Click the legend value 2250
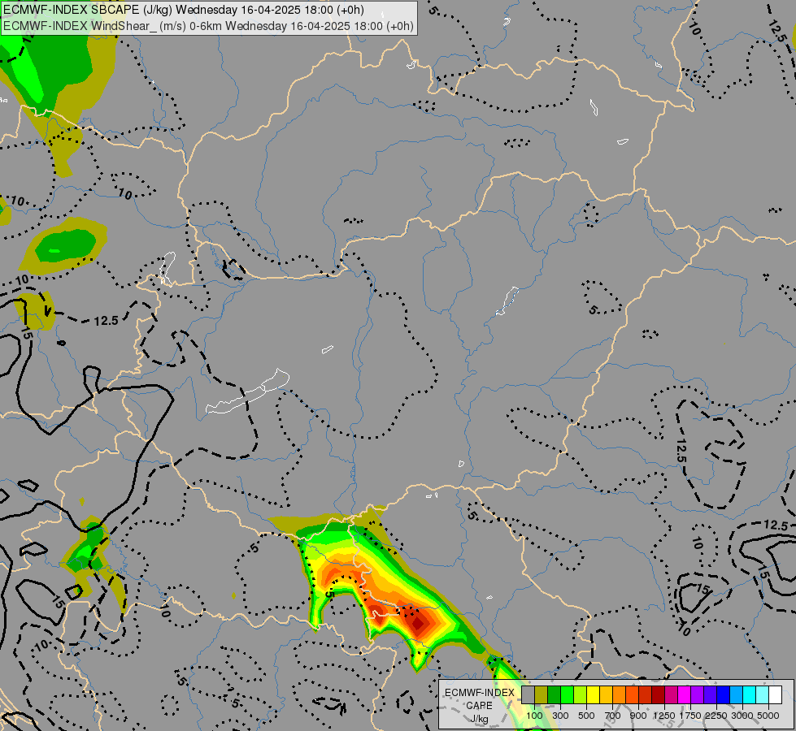The width and height of the screenshot is (796, 731). (716, 716)
